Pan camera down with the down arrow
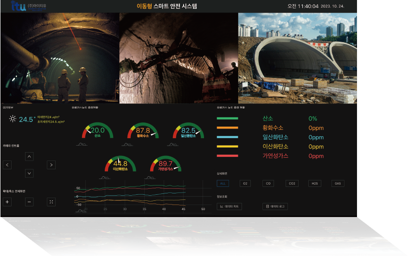 [x=29, y=173]
